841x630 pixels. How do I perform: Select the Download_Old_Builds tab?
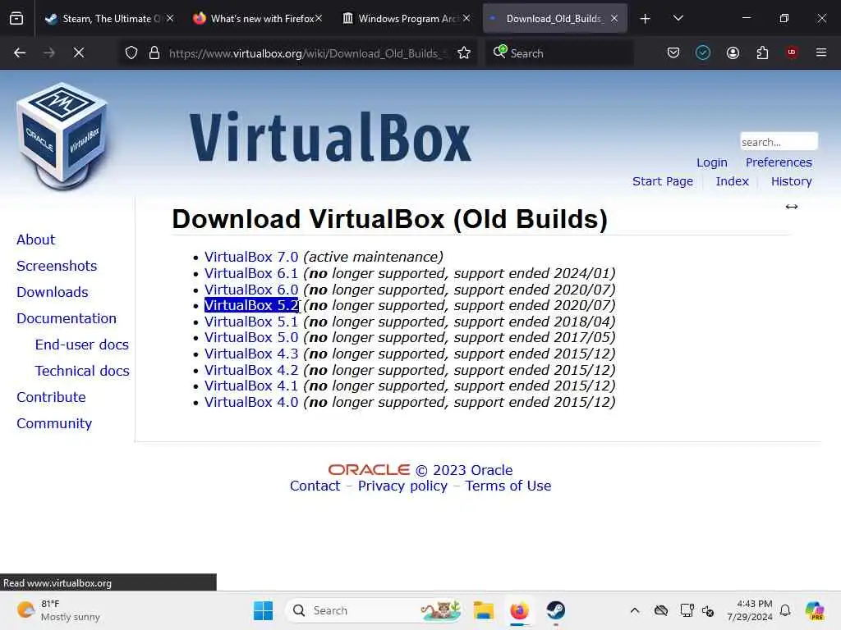555,19
